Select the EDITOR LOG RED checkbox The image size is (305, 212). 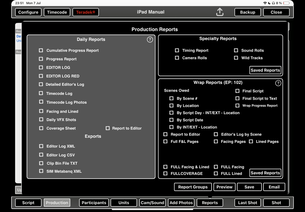click(41, 76)
